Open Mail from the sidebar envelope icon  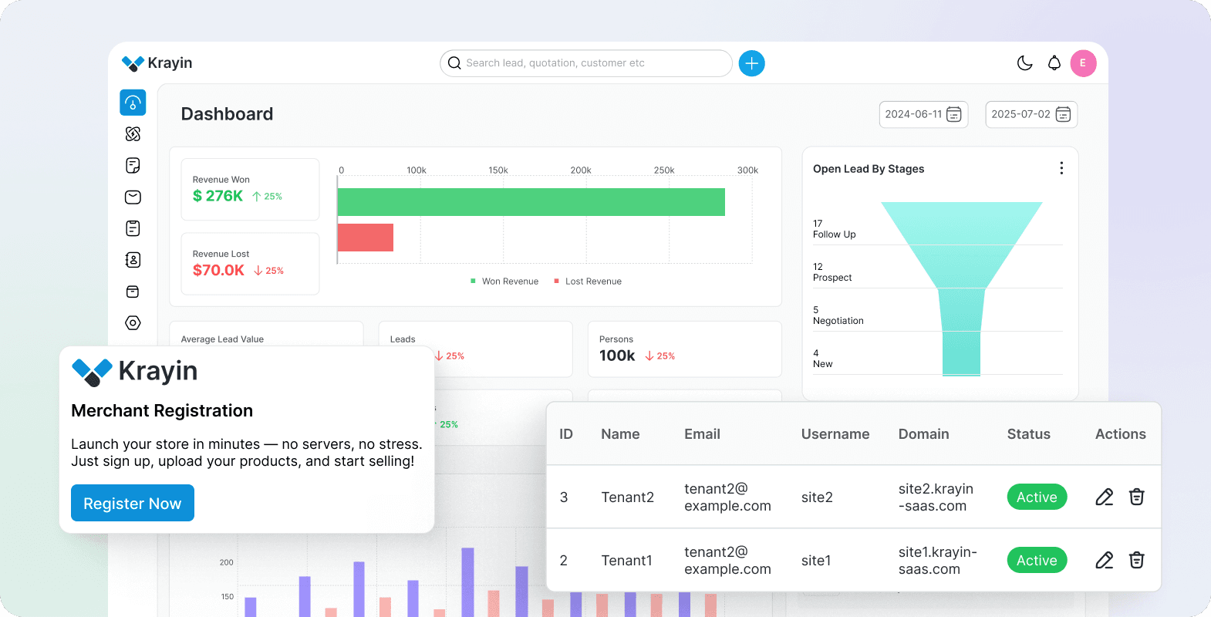(133, 197)
